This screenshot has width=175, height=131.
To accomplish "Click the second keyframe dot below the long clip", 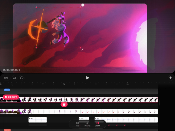I will (x=117, y=125).
